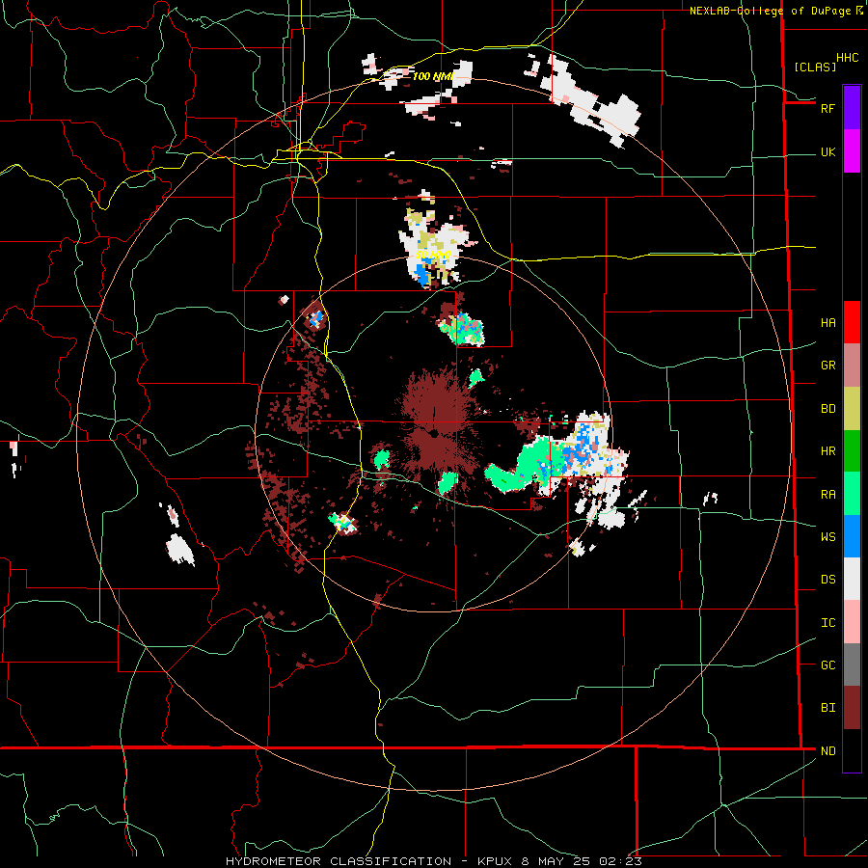Pick the RA light green legend block
868x868 pixels.
(x=852, y=494)
